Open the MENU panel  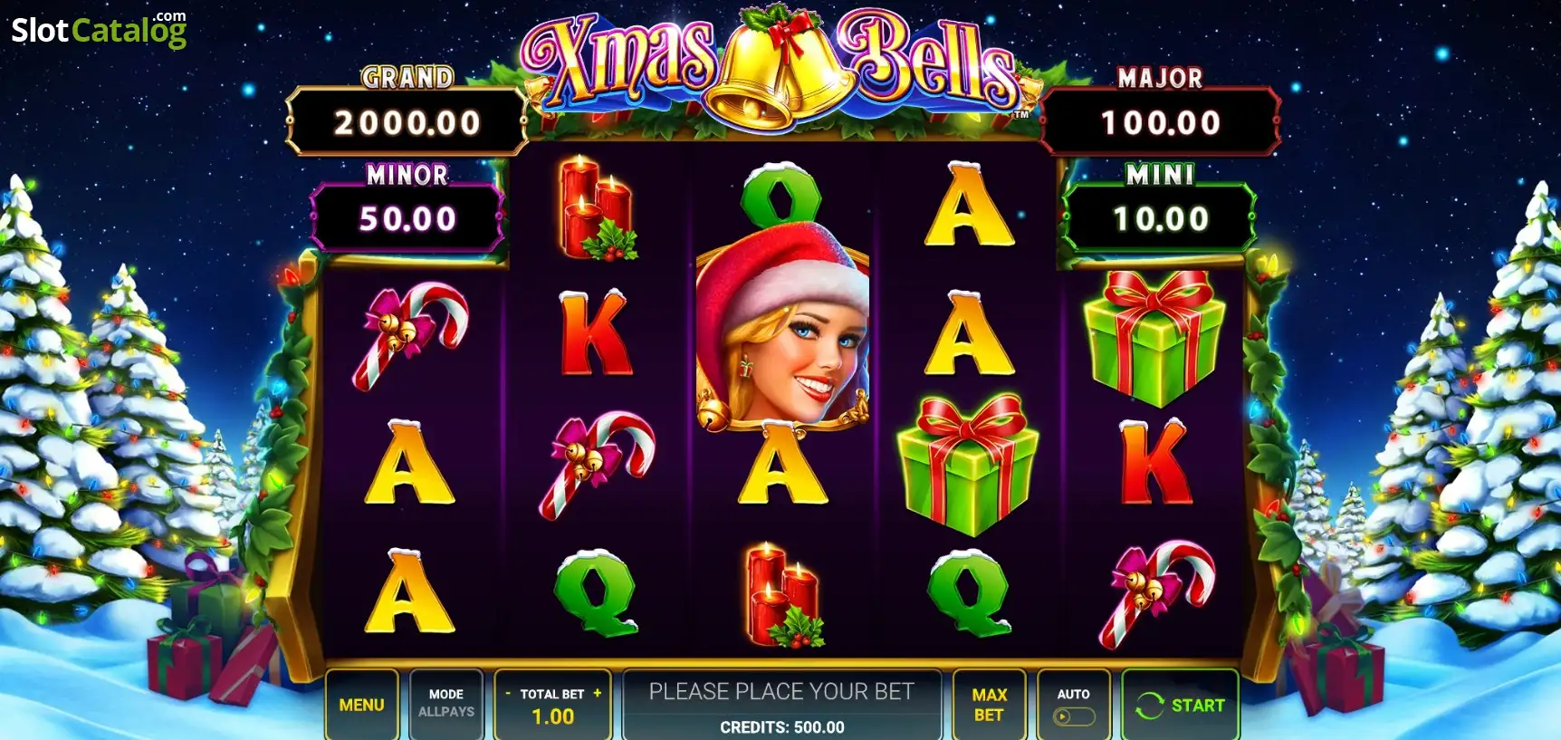coord(361,704)
